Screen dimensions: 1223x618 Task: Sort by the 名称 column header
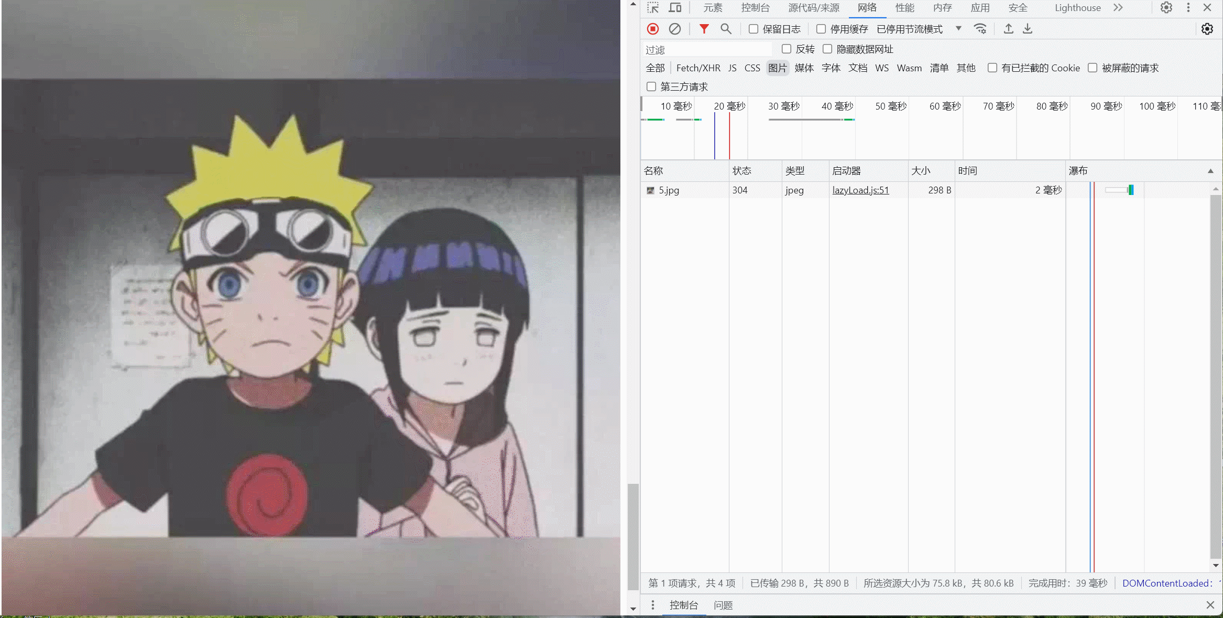[684, 171]
